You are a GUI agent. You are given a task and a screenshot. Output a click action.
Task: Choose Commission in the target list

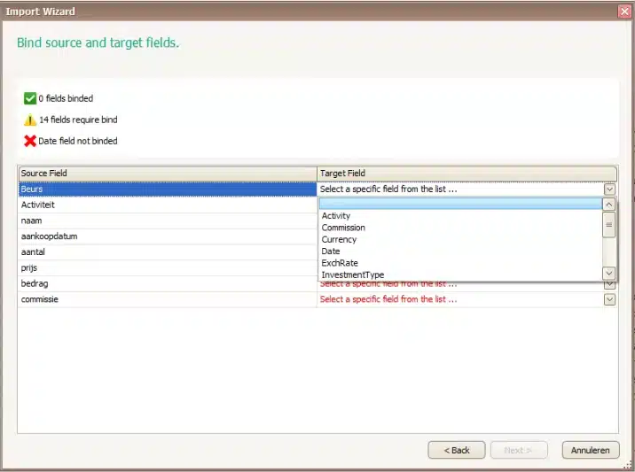(343, 228)
